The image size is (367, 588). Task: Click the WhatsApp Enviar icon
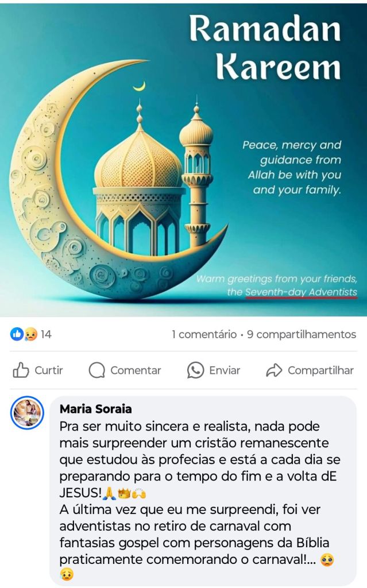(195, 370)
